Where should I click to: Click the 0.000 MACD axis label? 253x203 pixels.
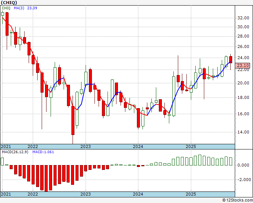coord(243,165)
